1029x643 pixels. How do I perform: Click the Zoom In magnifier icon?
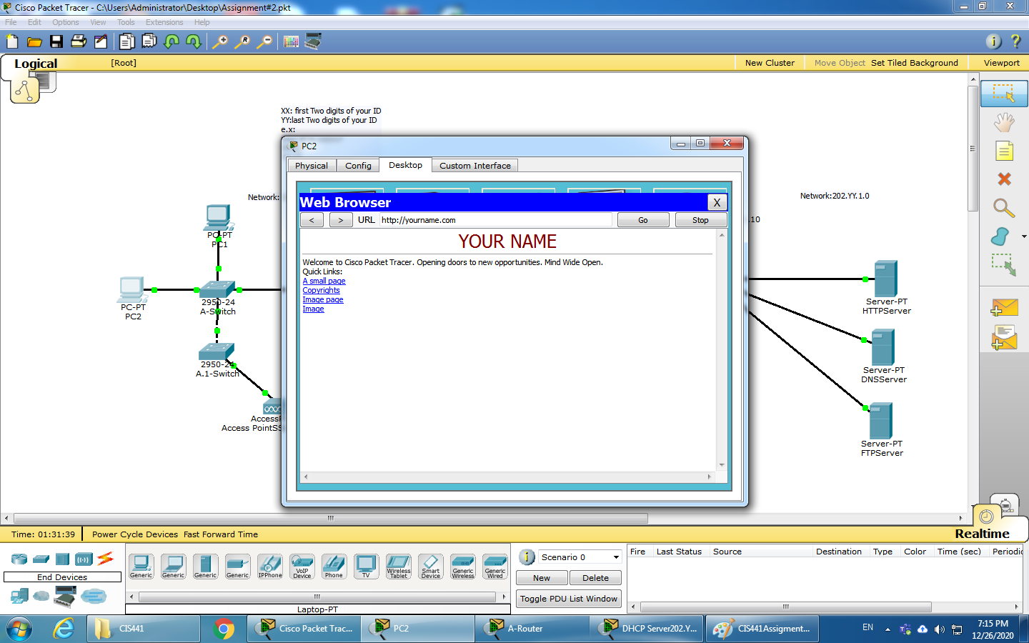tap(220, 41)
